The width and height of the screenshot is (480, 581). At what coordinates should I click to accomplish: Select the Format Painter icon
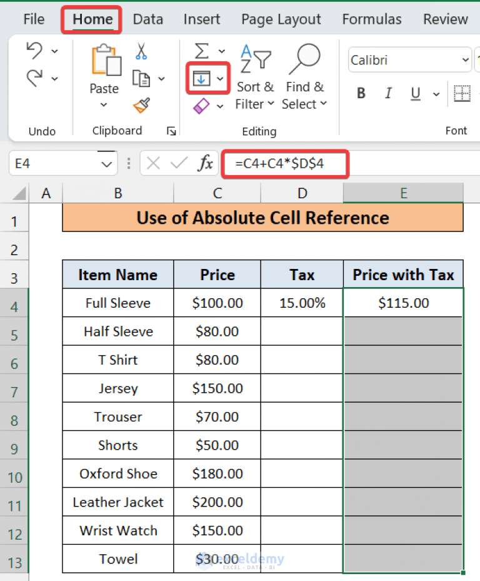click(142, 106)
